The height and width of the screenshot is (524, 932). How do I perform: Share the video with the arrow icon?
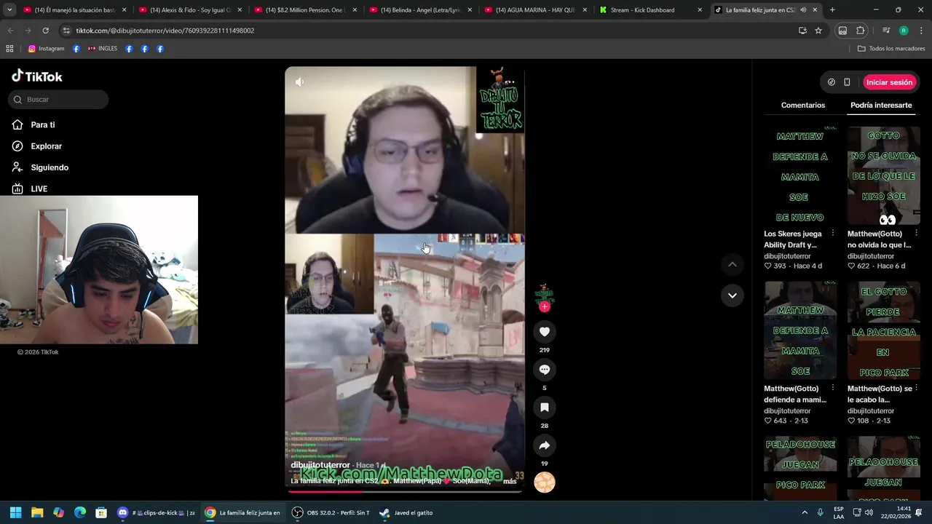[x=544, y=445]
